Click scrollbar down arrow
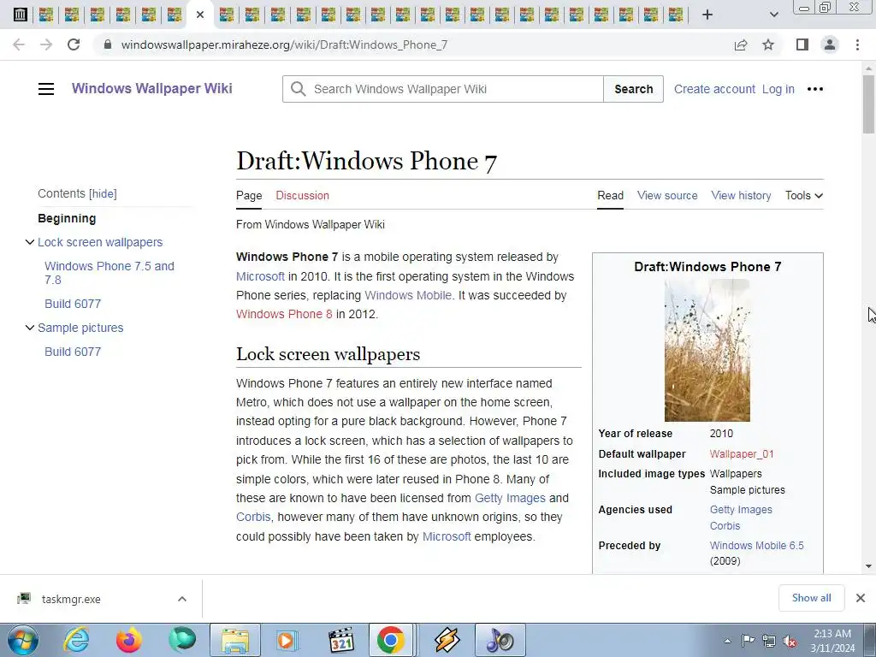The height and width of the screenshot is (657, 876). (868, 566)
